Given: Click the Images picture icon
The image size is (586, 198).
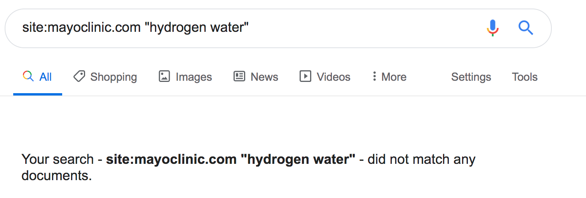Looking at the screenshot, I should tap(164, 76).
